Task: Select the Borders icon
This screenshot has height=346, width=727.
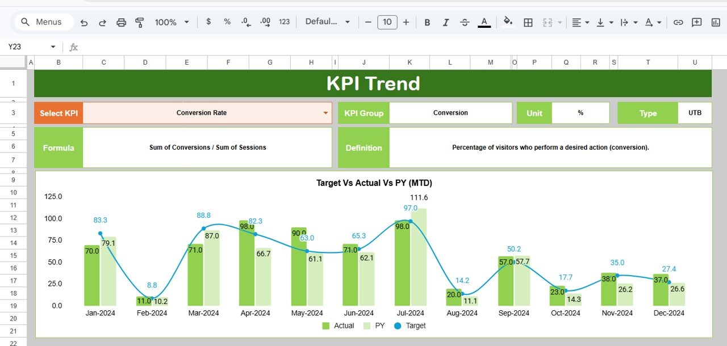Action: pos(528,22)
